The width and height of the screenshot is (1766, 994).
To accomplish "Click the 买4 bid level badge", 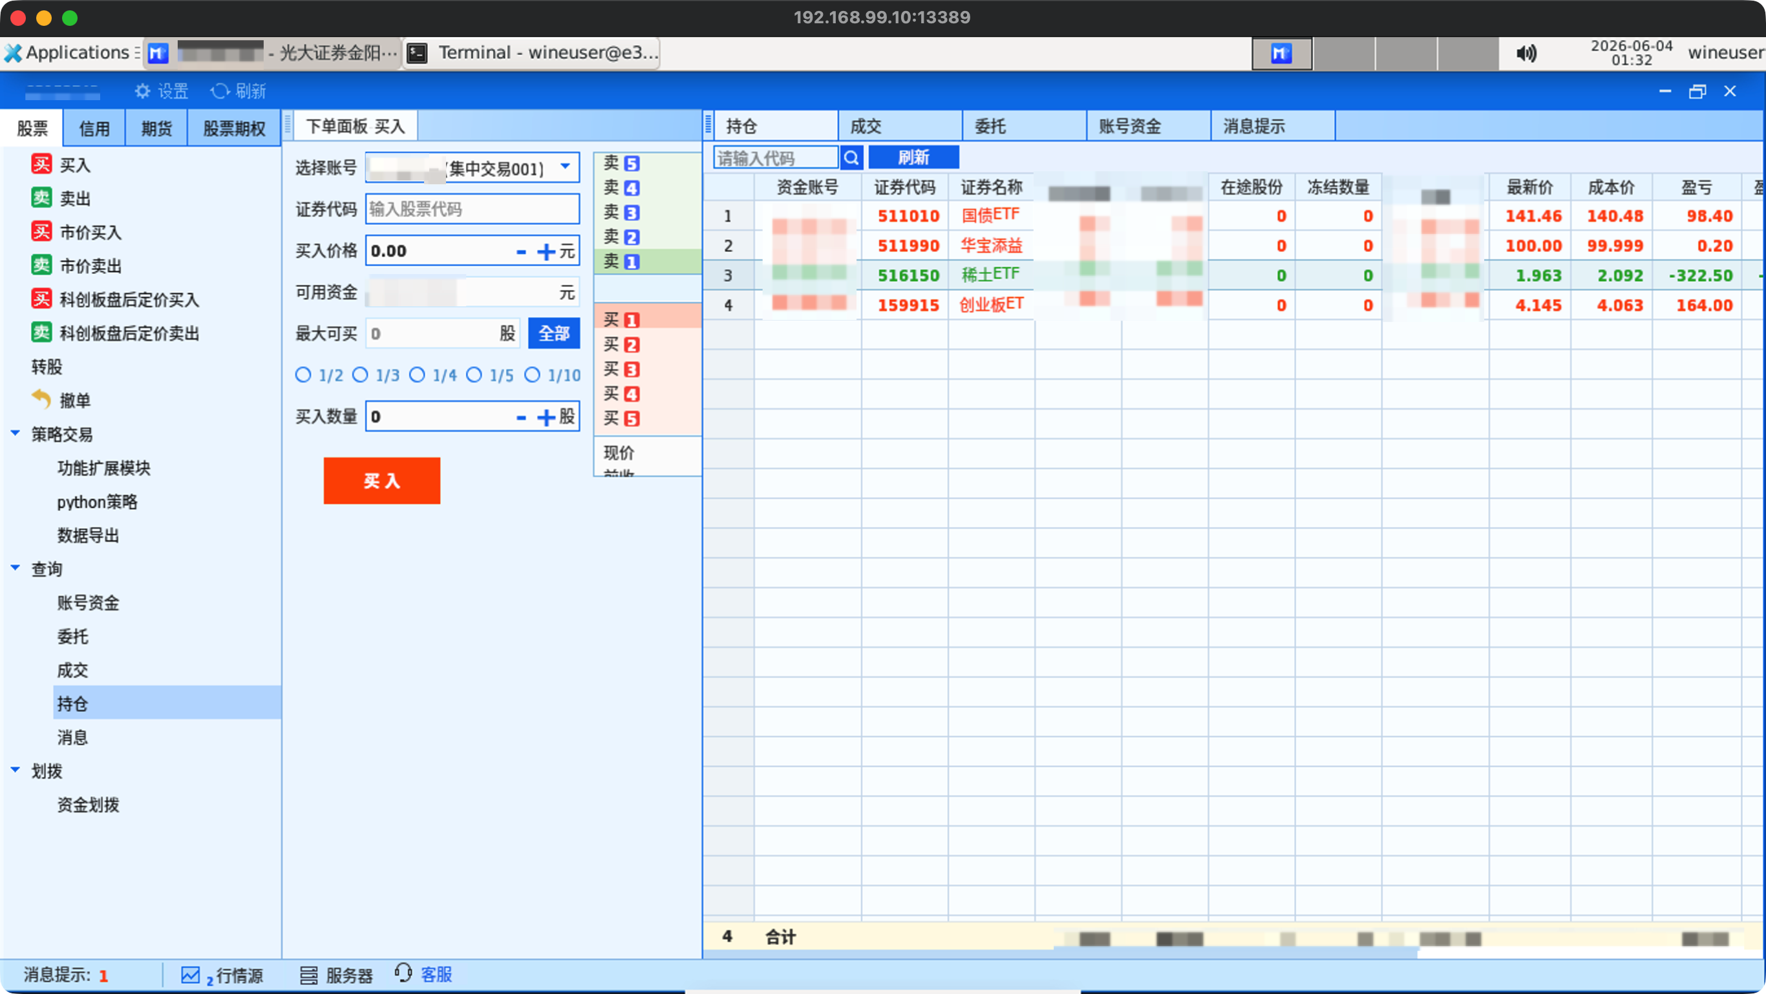I will tap(632, 394).
